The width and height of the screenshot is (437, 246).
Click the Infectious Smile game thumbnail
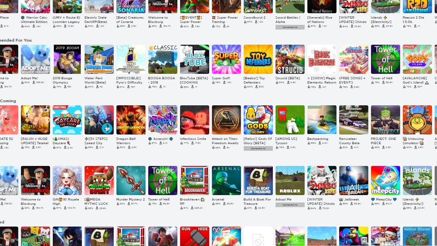pos(194,120)
